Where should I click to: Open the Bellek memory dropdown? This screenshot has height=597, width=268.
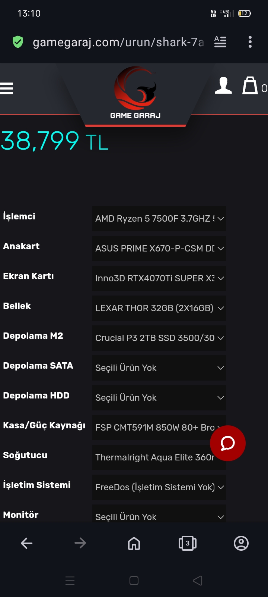coord(159,308)
